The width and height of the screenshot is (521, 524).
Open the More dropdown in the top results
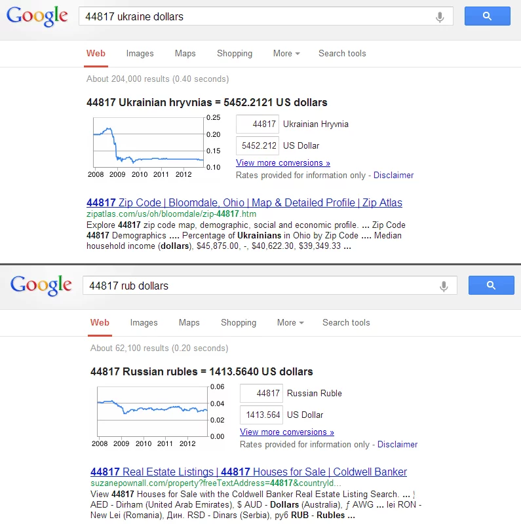[286, 54]
